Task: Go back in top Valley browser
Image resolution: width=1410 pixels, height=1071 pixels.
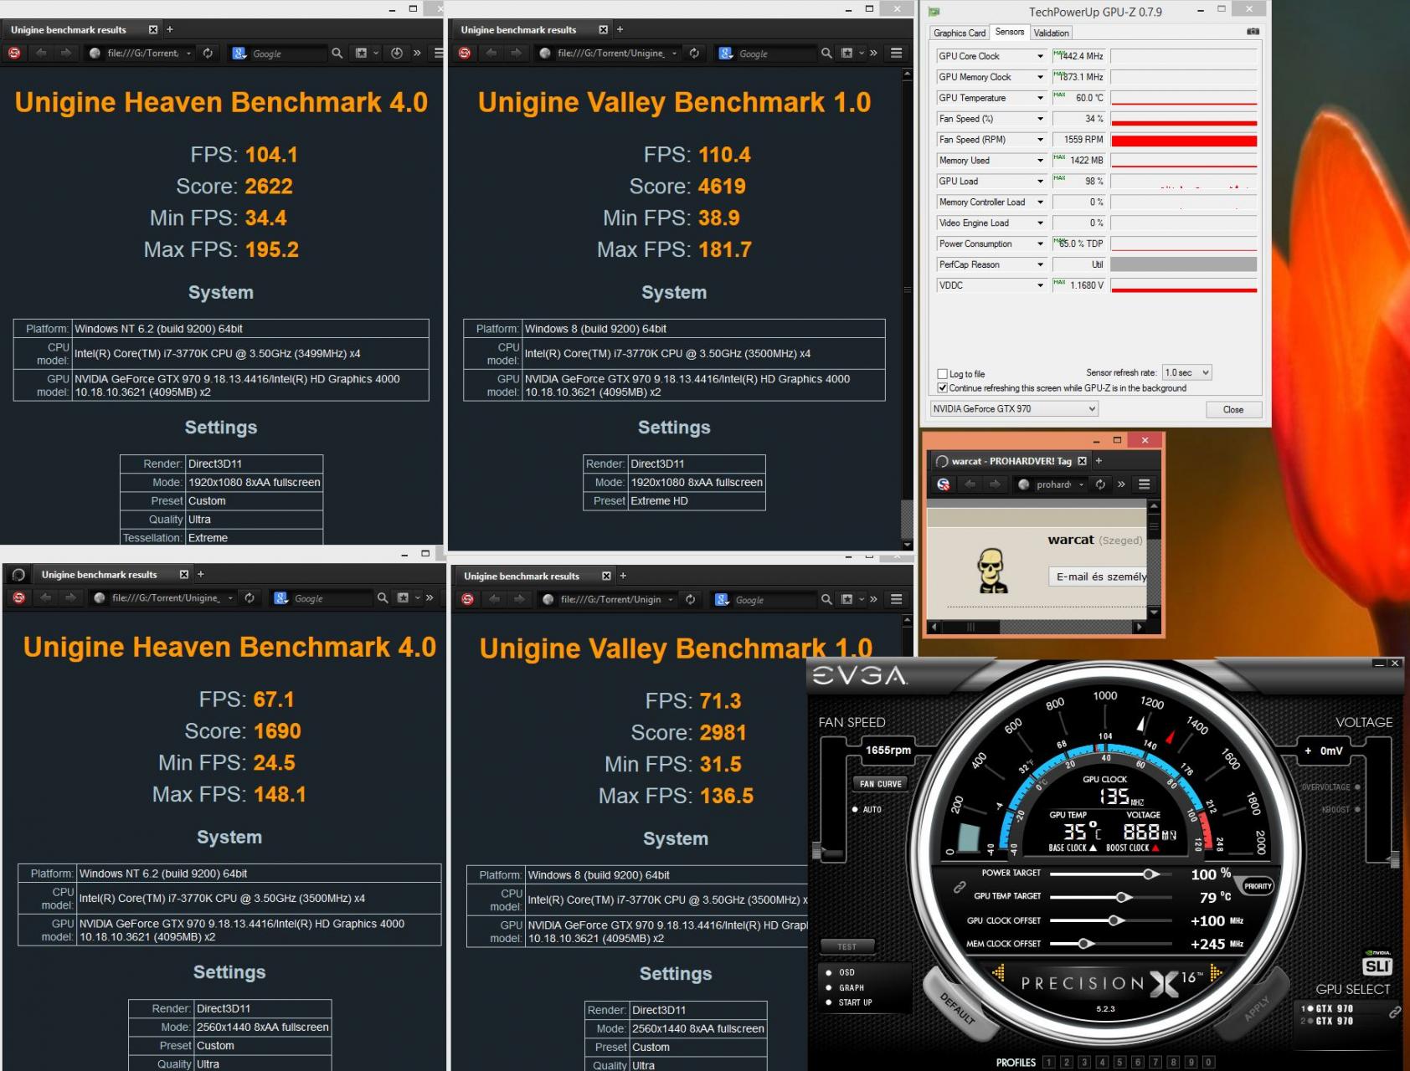Action: coord(491,53)
